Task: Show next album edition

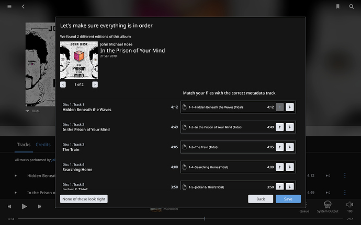Action: click(95, 85)
